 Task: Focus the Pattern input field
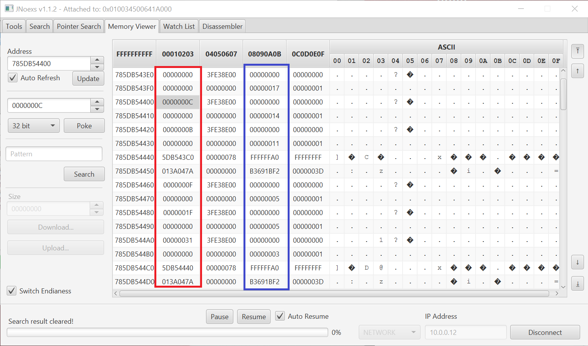coord(54,154)
